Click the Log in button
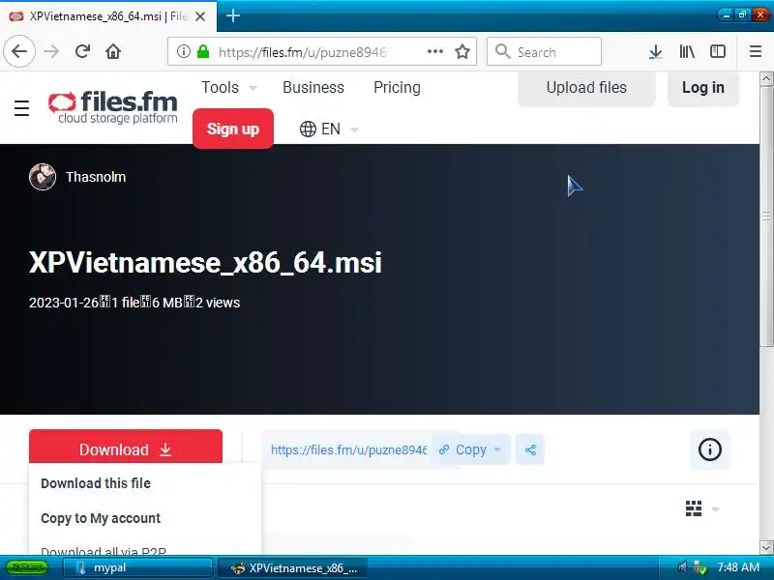The width and height of the screenshot is (774, 580). click(x=703, y=88)
